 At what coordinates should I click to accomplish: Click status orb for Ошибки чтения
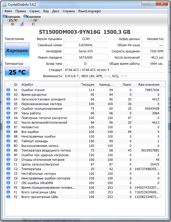coord(8,90)
